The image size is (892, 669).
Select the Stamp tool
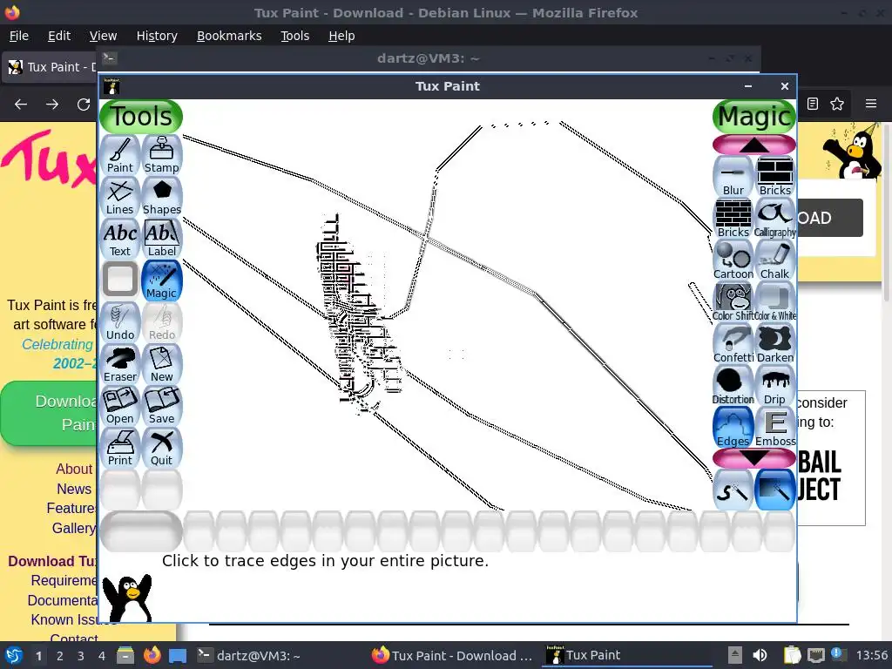pyautogui.click(x=161, y=155)
